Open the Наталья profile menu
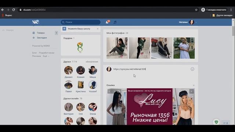This screenshot has width=235, height=132. click(x=188, y=22)
